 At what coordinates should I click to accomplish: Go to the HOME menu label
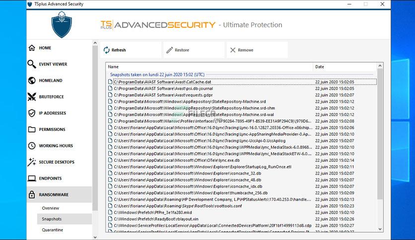tap(45, 48)
